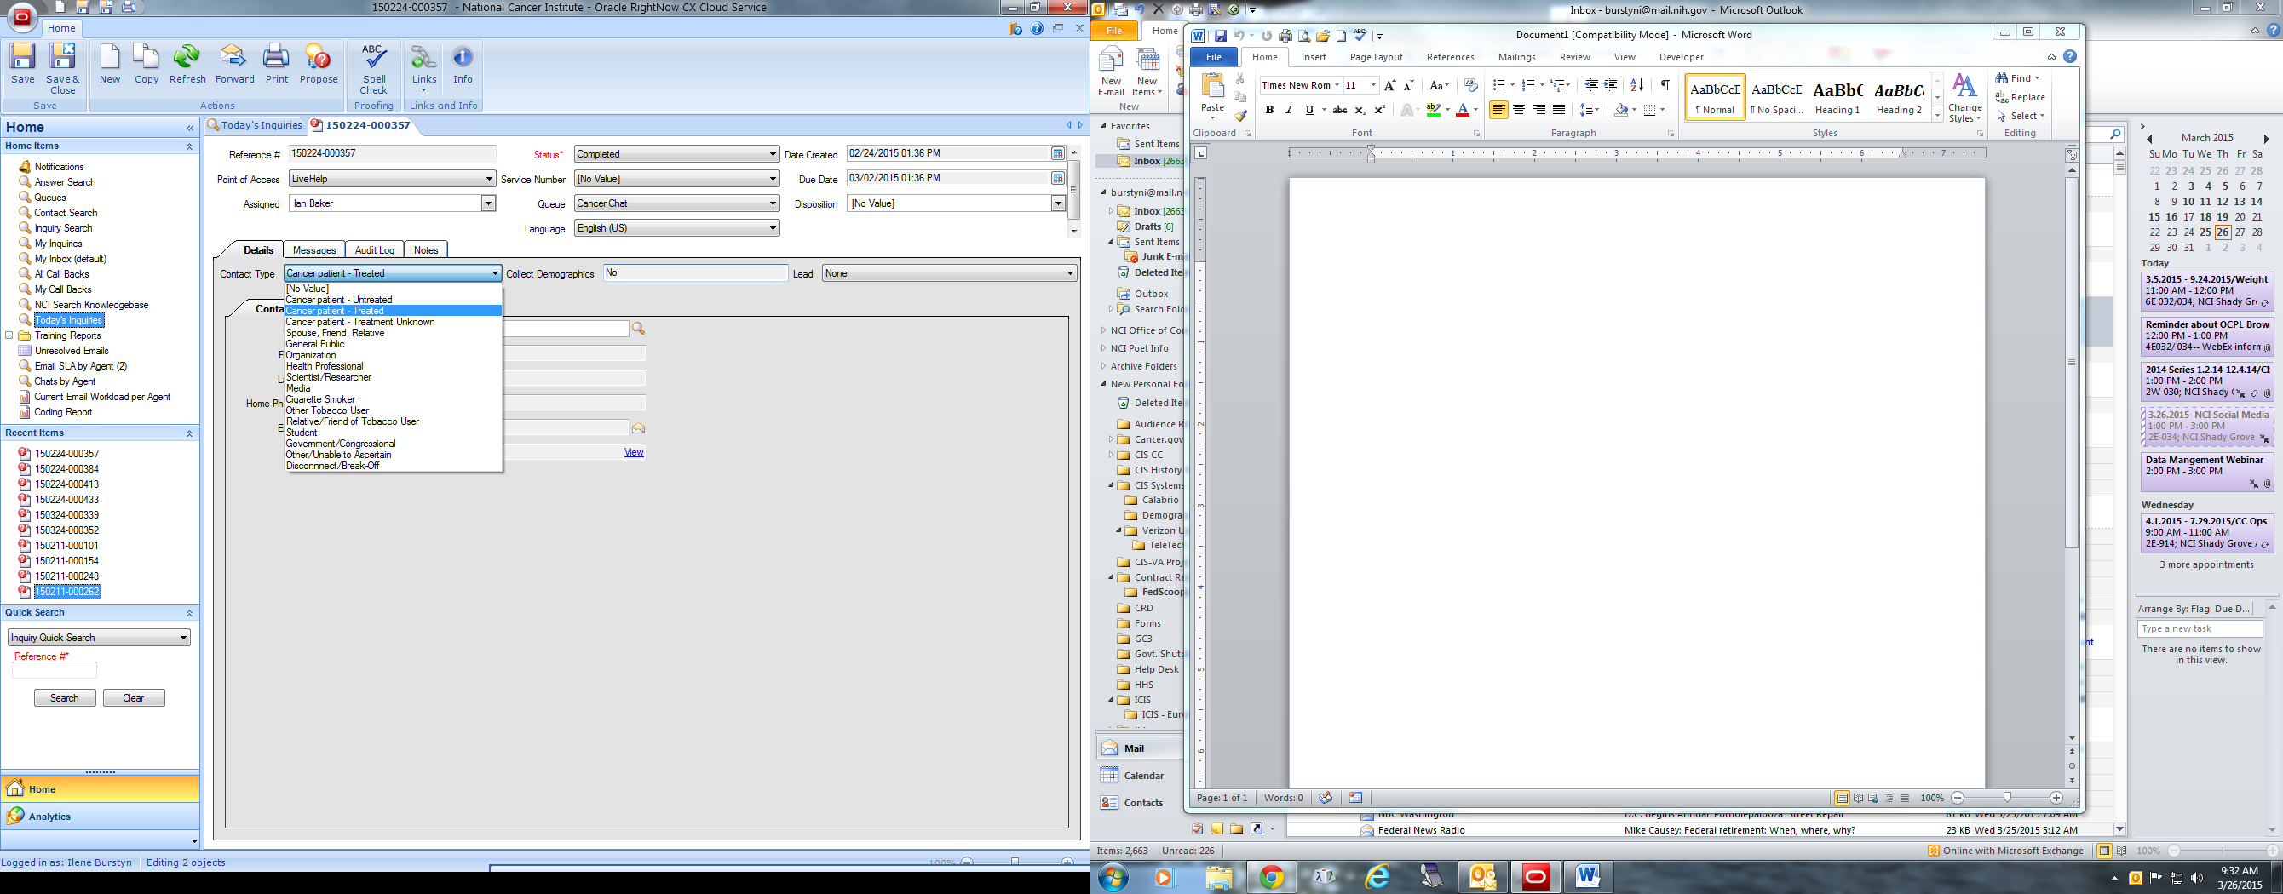Toggle Subscript in Word
This screenshot has width=2283, height=894.
[1360, 110]
